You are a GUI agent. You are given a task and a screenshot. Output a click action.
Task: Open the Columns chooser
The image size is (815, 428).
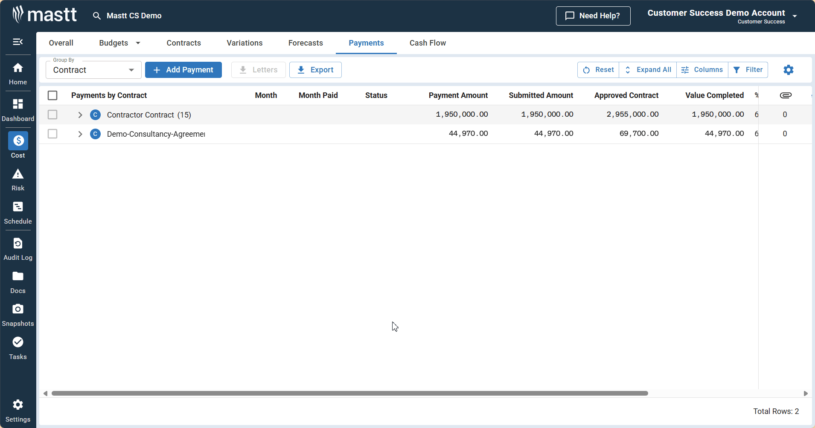(x=702, y=70)
